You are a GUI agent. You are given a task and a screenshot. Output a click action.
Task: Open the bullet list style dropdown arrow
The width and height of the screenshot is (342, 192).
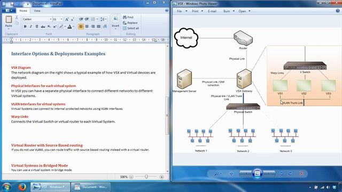click(97, 19)
